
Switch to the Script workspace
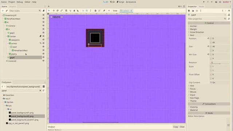click(121, 2)
